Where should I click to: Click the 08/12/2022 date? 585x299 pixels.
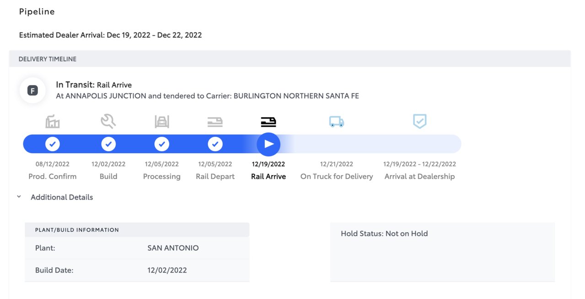pyautogui.click(x=53, y=164)
